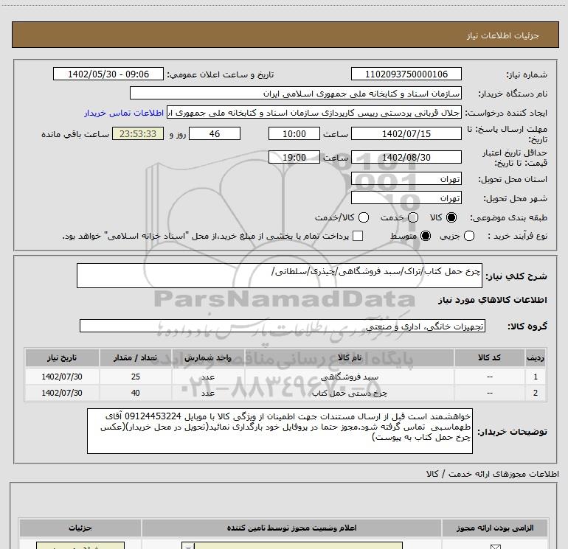Click the جزئیات column header
This screenshot has height=549, width=568.
(x=80, y=528)
